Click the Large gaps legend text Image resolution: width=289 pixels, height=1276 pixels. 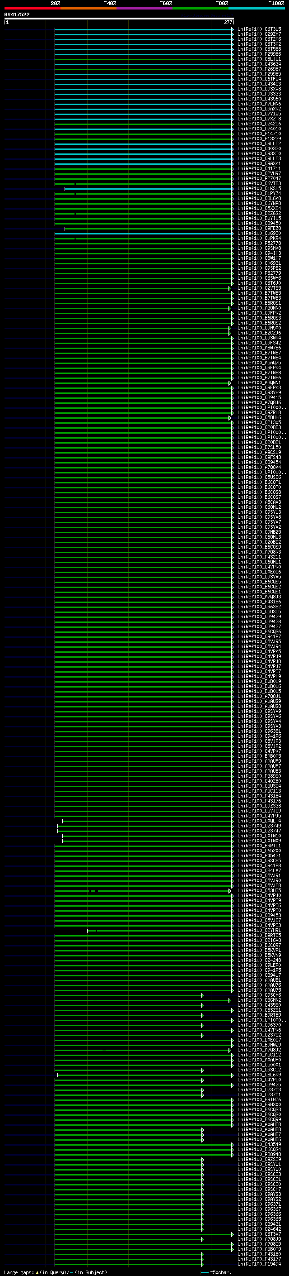[x=19, y=1272]
